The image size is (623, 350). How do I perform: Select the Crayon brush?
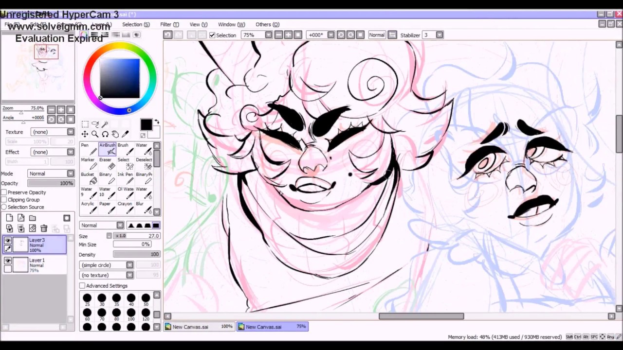[125, 207]
